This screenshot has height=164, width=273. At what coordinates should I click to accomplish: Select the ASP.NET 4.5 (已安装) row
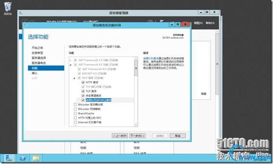tap(94, 74)
